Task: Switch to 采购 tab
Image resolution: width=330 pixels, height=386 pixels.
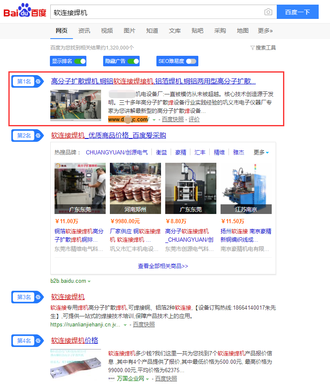Action: [220, 31]
